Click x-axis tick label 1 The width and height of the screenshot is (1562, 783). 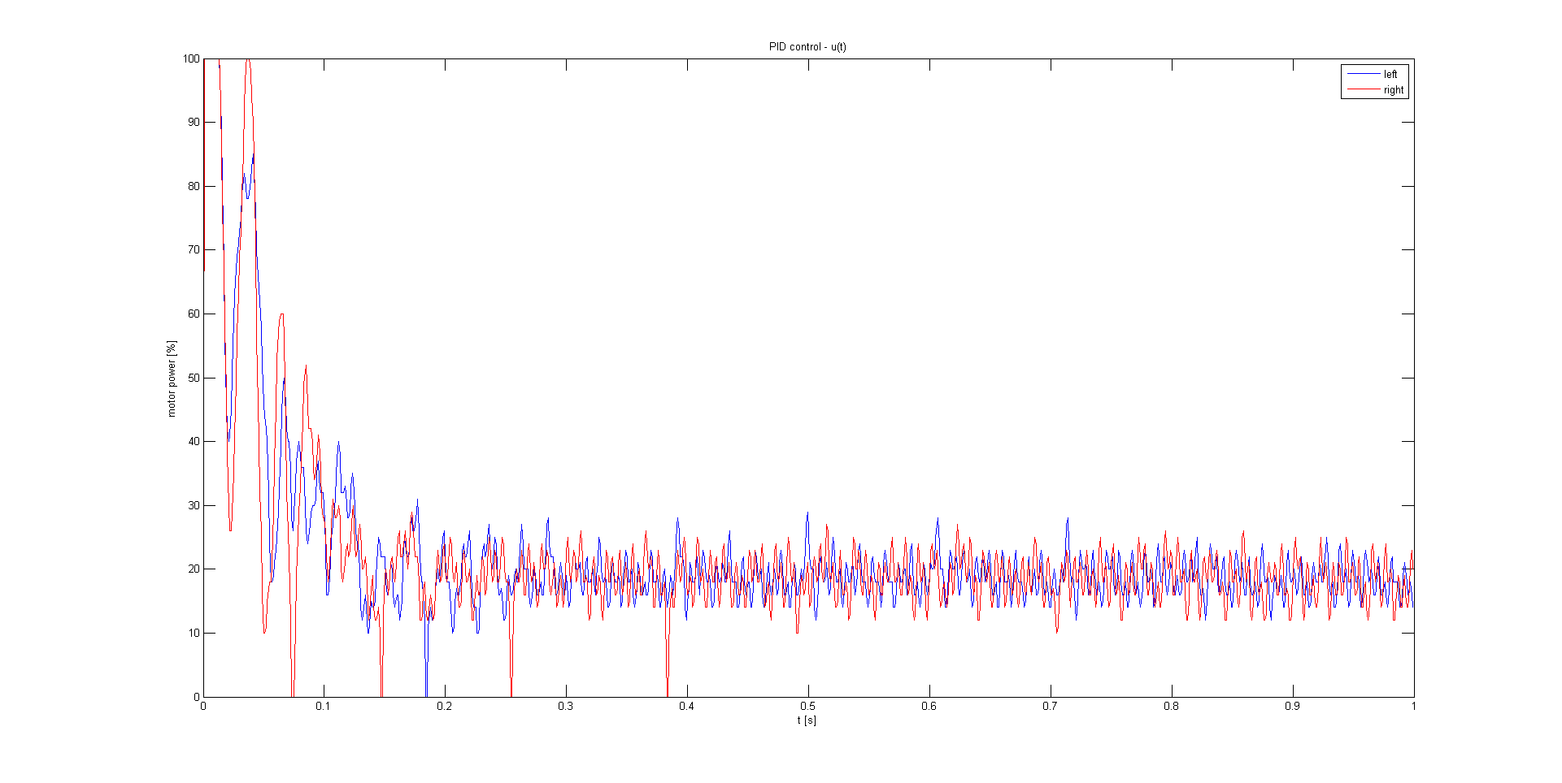(1414, 706)
